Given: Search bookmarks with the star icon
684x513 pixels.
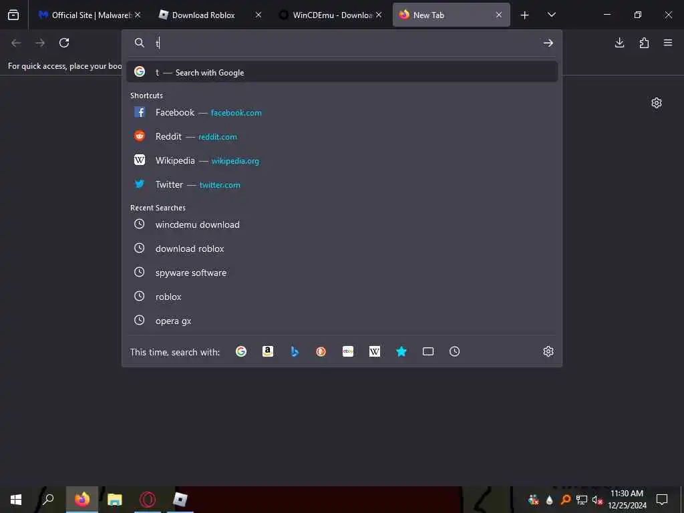Looking at the screenshot, I should point(401,351).
